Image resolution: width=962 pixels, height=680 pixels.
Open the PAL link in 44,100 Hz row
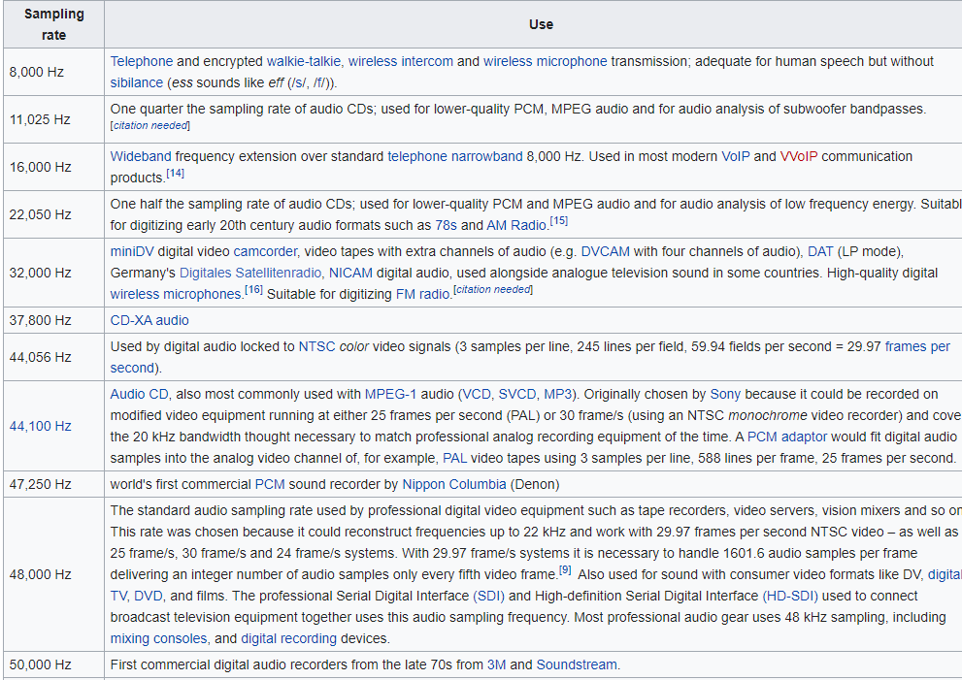pyautogui.click(x=454, y=459)
